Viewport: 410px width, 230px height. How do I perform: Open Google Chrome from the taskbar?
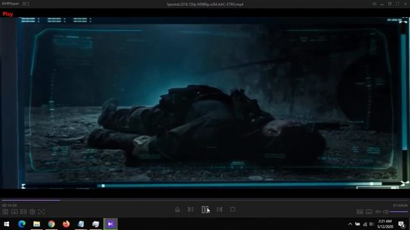(51, 224)
